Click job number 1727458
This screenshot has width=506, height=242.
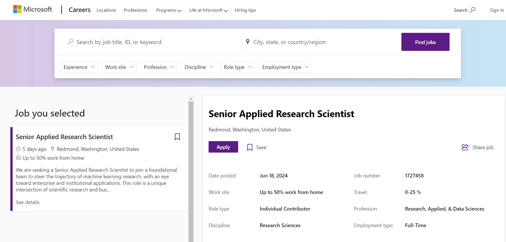pyautogui.click(x=414, y=176)
